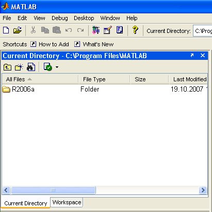
Task: Sort by the Size column header
Action: tap(150, 79)
